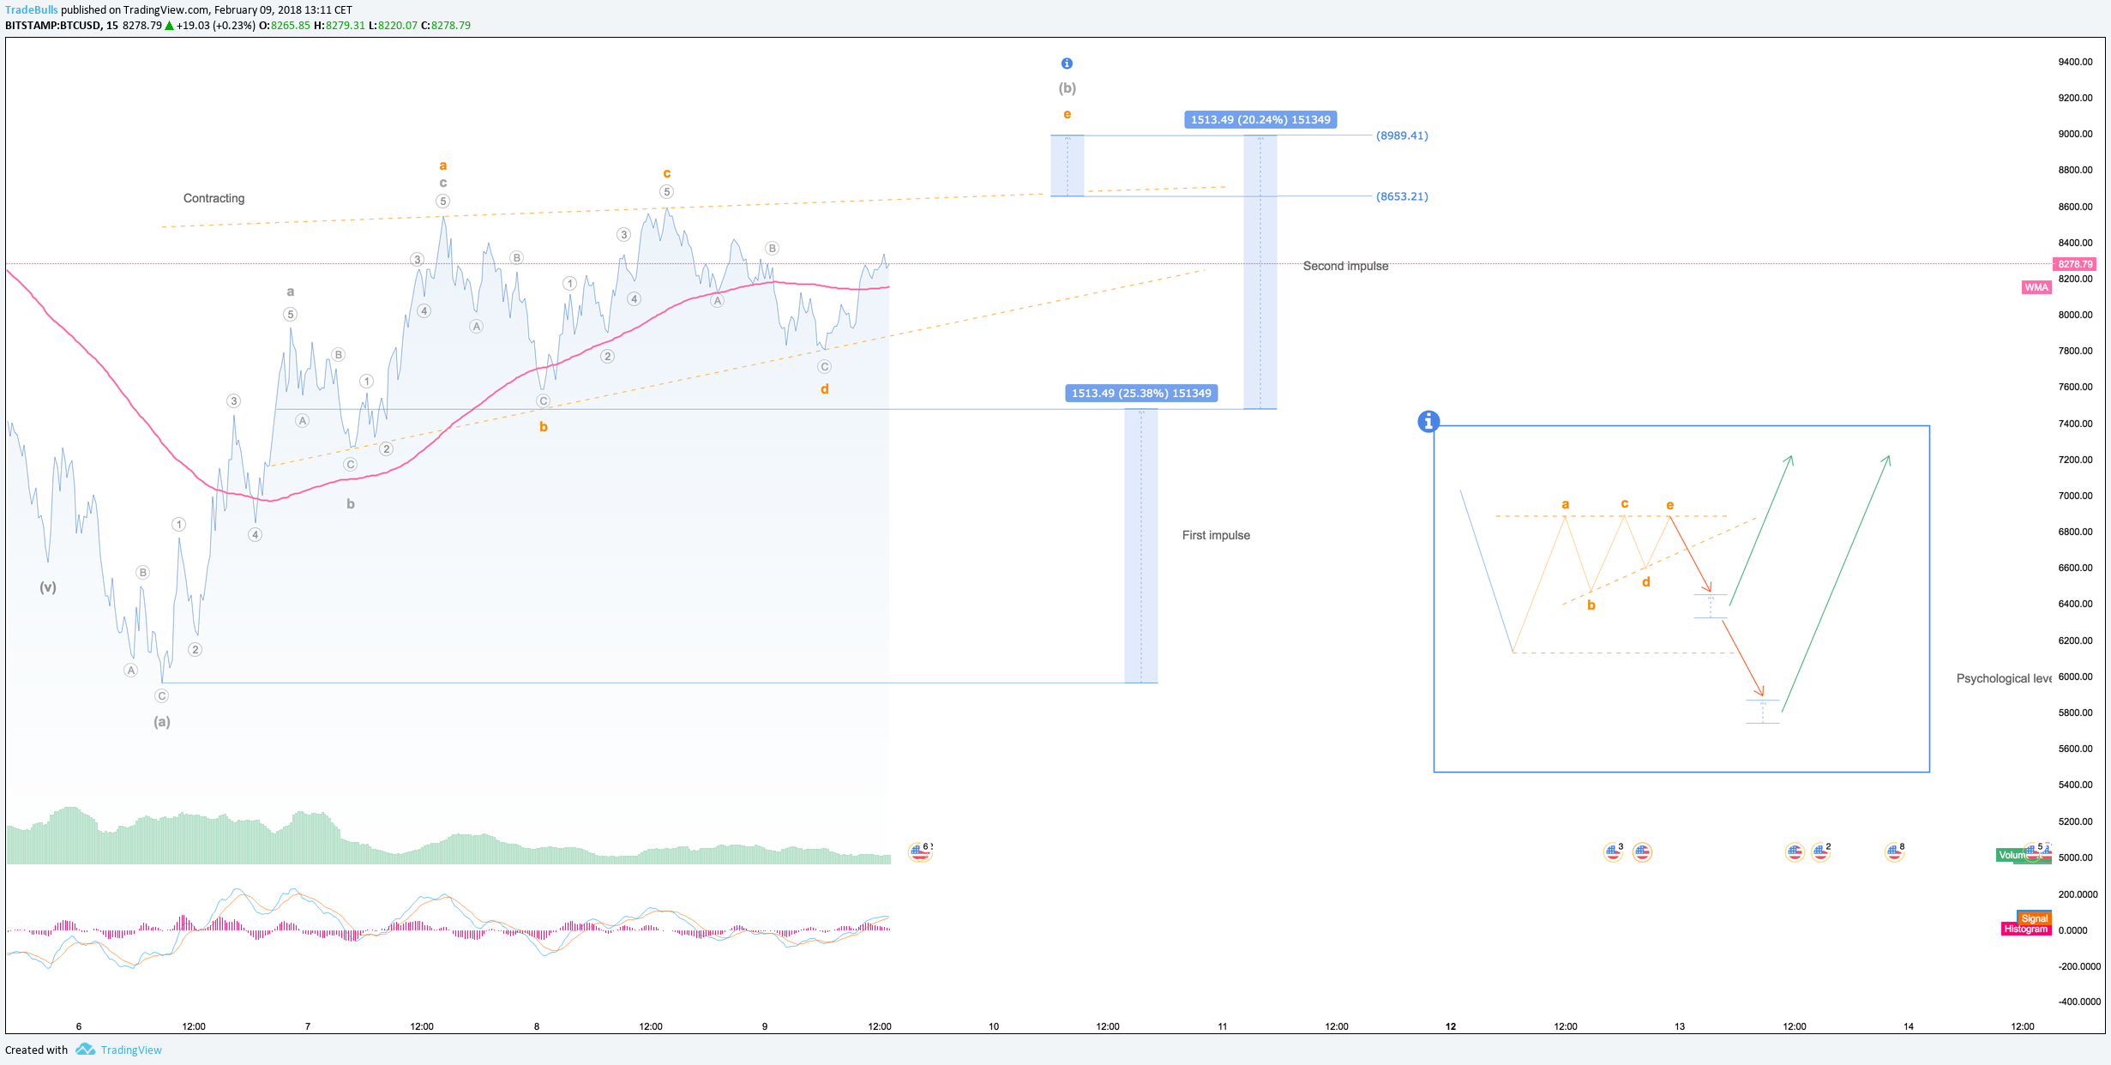2111x1065 pixels.
Task: Open the TradingView link in footer
Action: (x=130, y=1050)
